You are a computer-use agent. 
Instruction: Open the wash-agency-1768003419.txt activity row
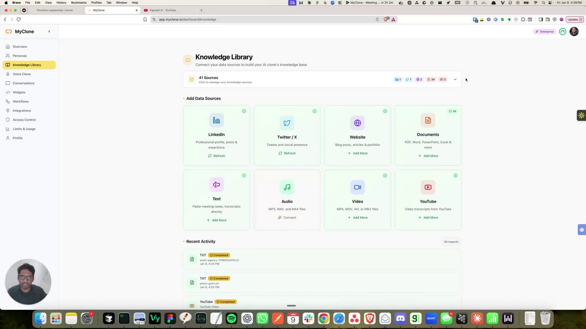pos(322,260)
